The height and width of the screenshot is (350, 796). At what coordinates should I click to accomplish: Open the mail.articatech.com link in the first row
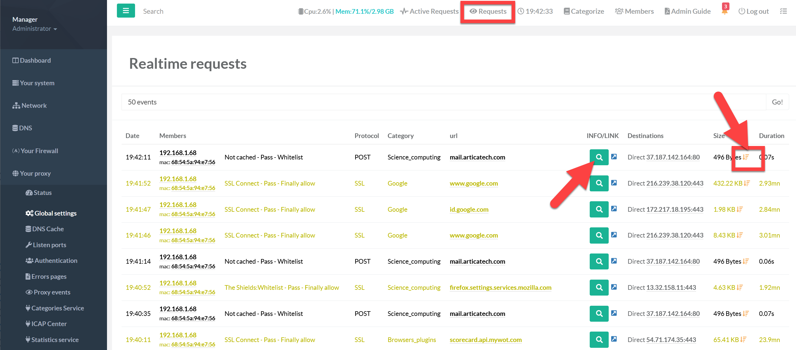(x=477, y=157)
